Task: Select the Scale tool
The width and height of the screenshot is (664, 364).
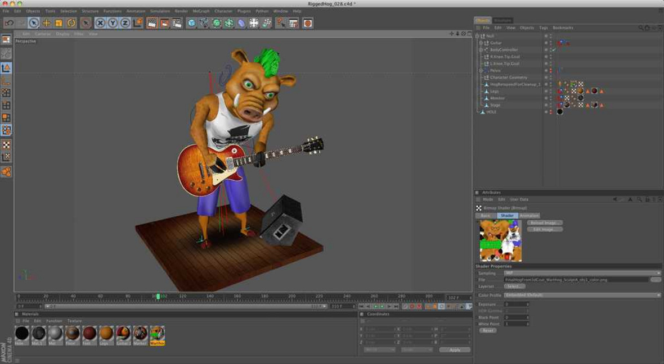Action: (x=59, y=23)
